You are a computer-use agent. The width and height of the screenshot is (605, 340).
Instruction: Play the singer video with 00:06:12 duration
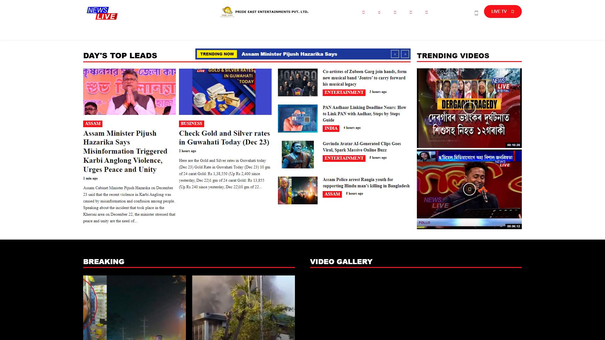pyautogui.click(x=469, y=189)
